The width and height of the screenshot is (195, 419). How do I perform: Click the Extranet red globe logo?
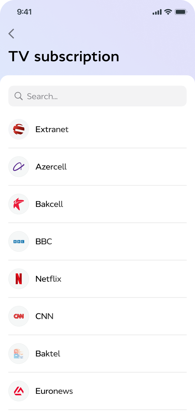(x=19, y=129)
